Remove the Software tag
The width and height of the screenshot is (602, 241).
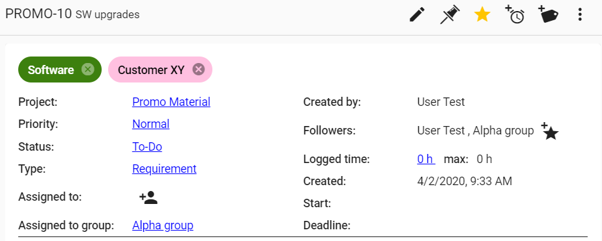pyautogui.click(x=88, y=70)
